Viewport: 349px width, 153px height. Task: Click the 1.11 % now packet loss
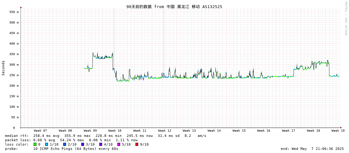coord(127,140)
